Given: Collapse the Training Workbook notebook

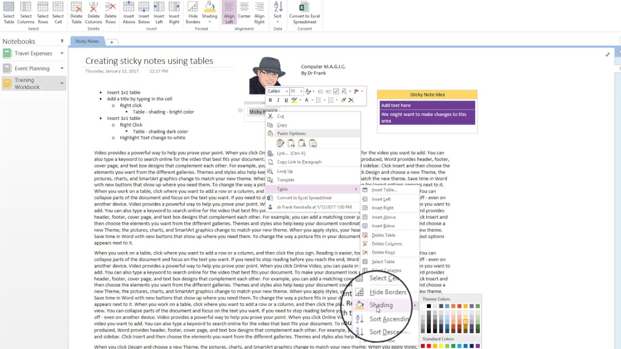Looking at the screenshot, I should point(62,83).
